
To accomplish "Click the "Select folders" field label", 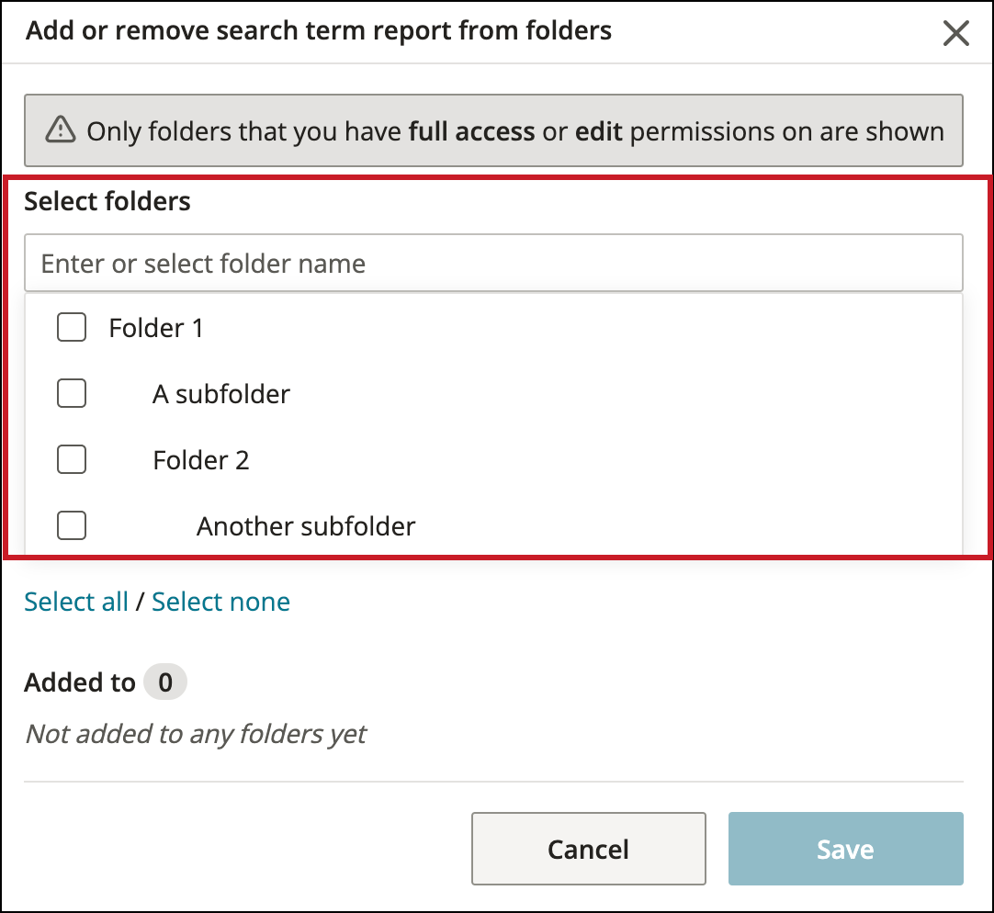I will point(107,201).
